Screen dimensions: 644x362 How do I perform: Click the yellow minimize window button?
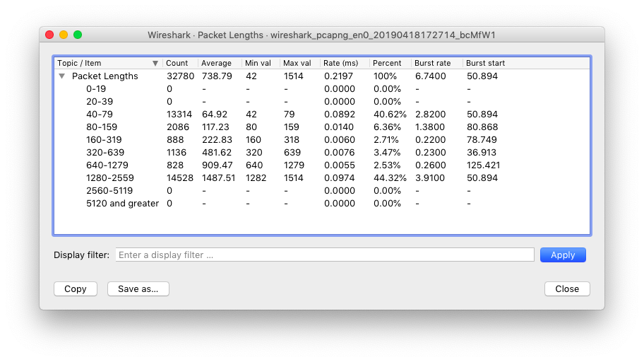64,35
